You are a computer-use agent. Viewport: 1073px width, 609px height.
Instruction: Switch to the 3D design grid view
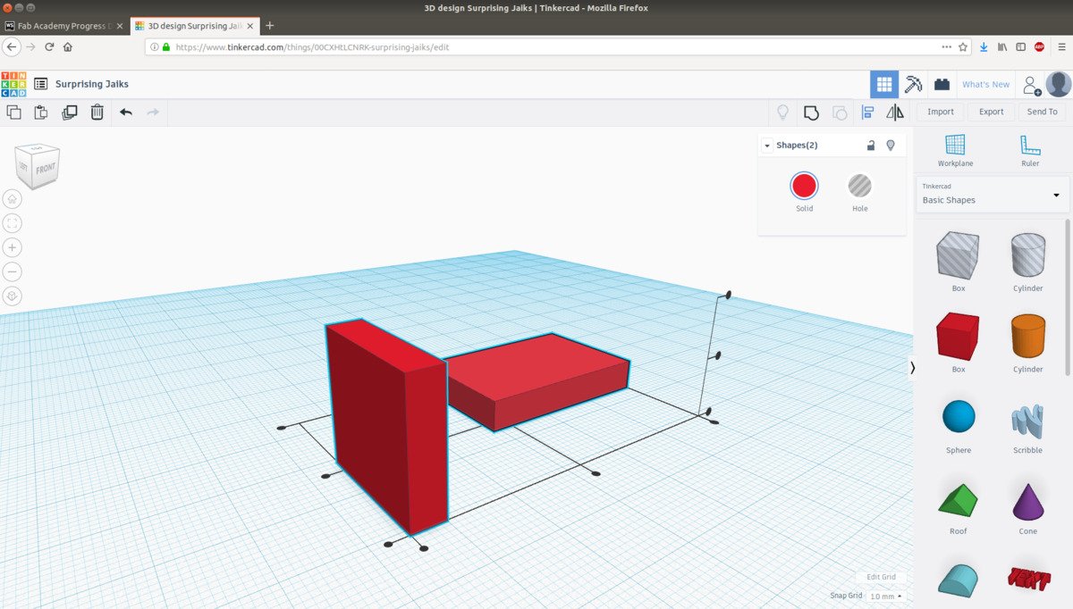pos(884,84)
